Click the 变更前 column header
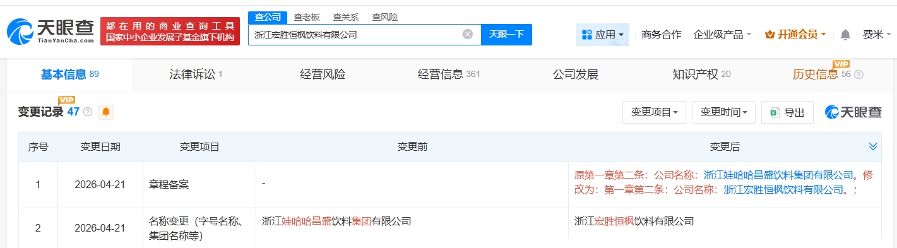 coord(412,147)
